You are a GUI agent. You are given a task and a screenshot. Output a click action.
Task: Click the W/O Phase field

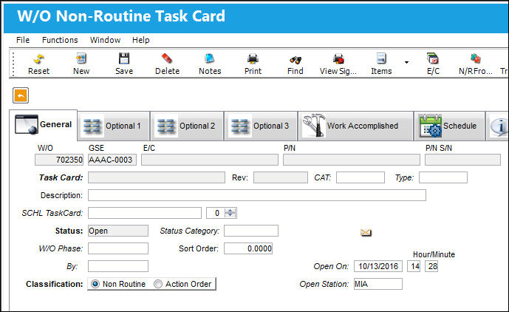point(118,248)
